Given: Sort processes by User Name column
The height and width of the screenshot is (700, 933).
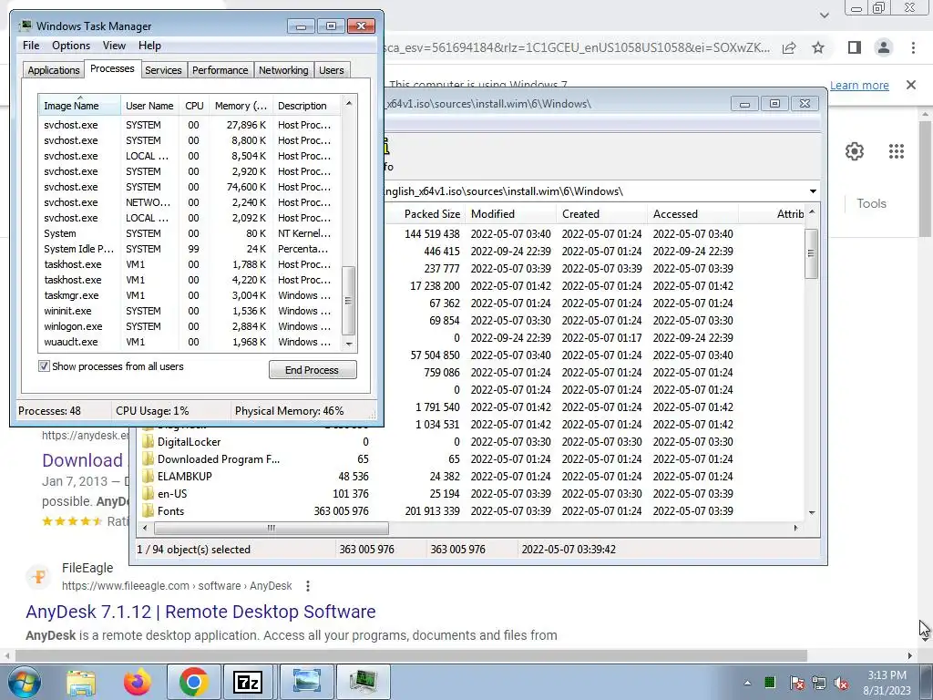Looking at the screenshot, I should coord(150,106).
